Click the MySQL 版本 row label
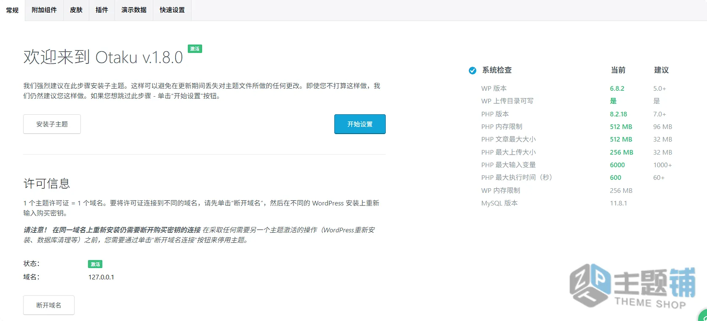Image resolution: width=707 pixels, height=321 pixels. (x=499, y=203)
